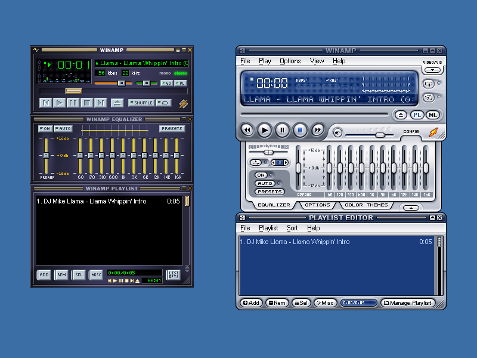
Task: Open File menu in modern Winamp
Action: pyautogui.click(x=245, y=61)
